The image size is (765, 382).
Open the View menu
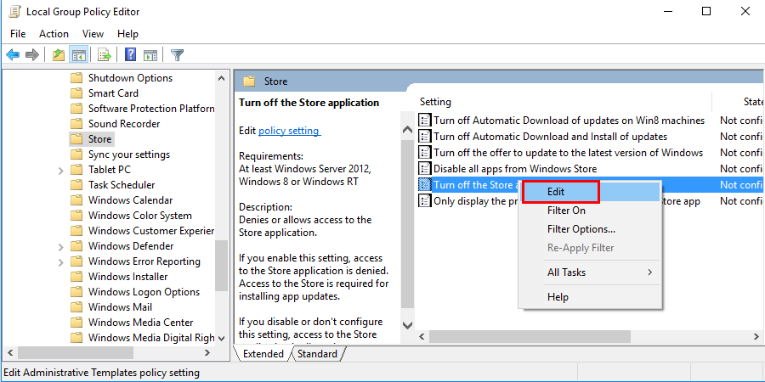coord(93,34)
